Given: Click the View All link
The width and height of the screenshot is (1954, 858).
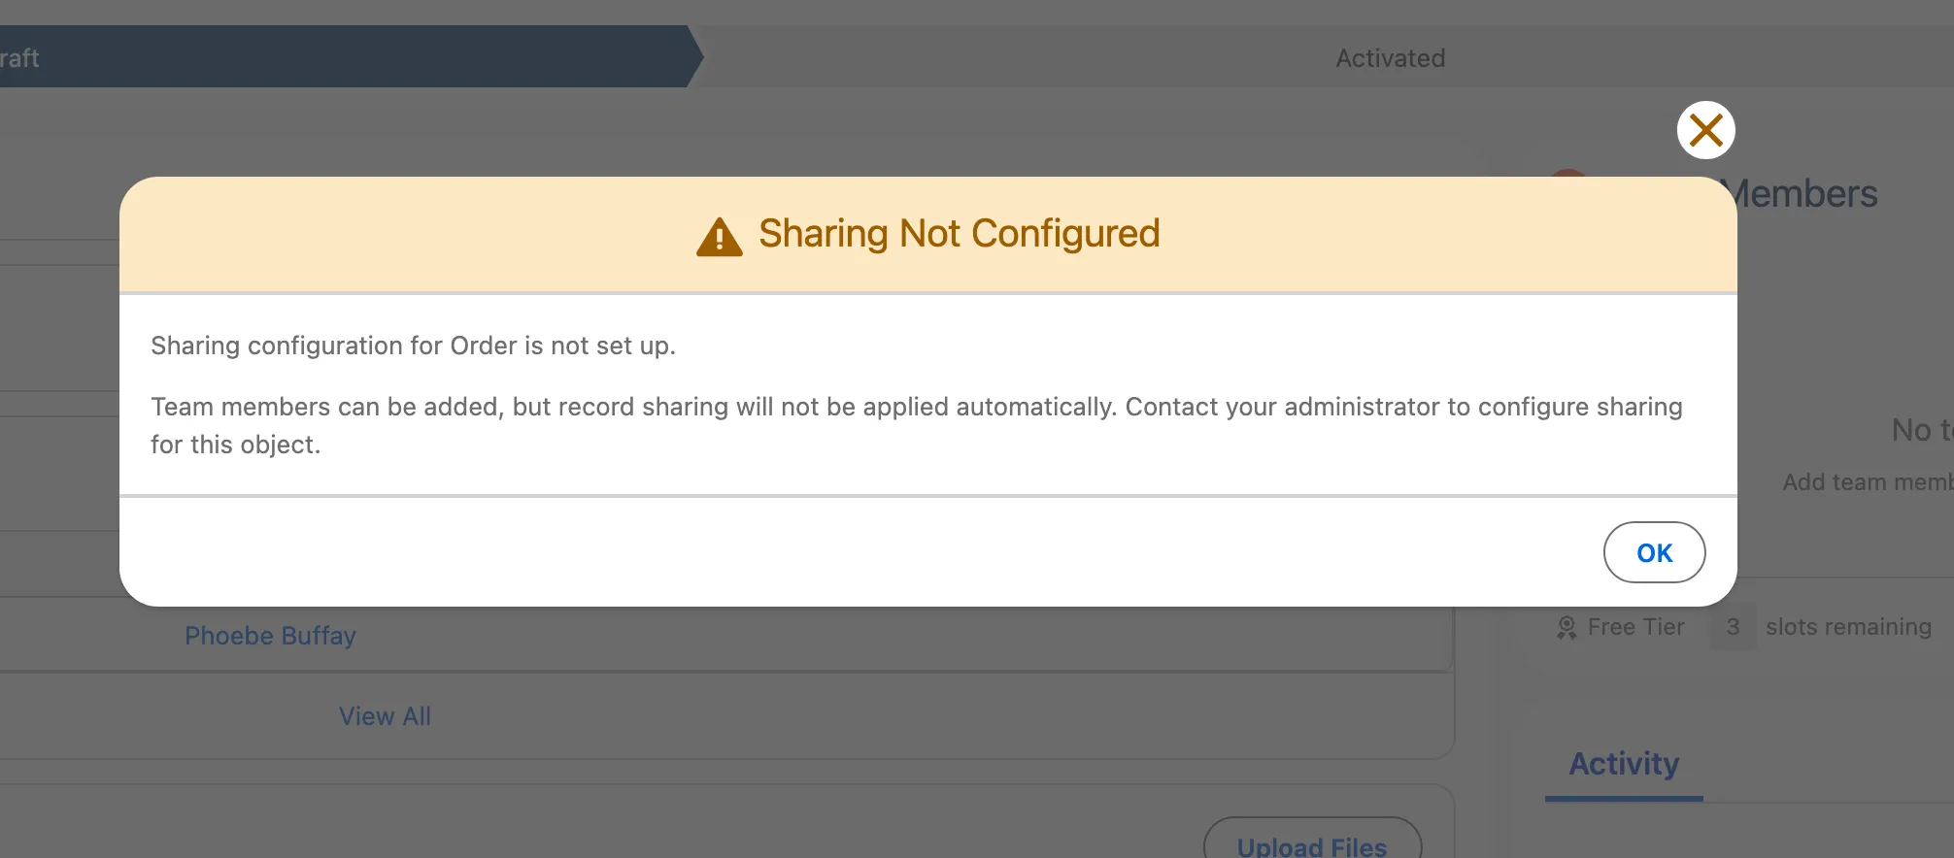Looking at the screenshot, I should 385,715.
